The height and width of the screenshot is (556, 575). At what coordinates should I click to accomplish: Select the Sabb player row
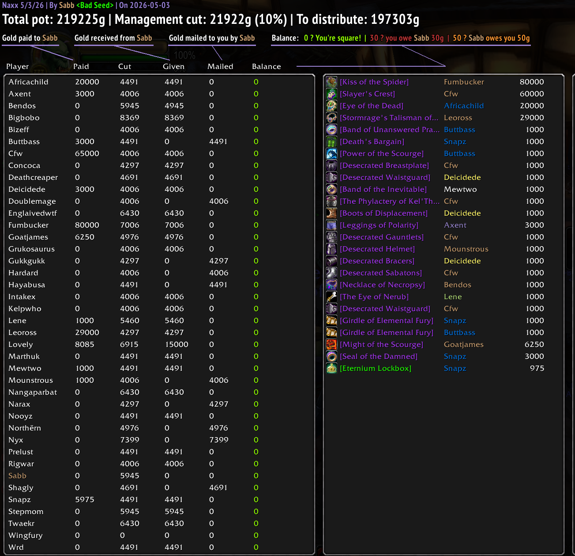(x=160, y=476)
